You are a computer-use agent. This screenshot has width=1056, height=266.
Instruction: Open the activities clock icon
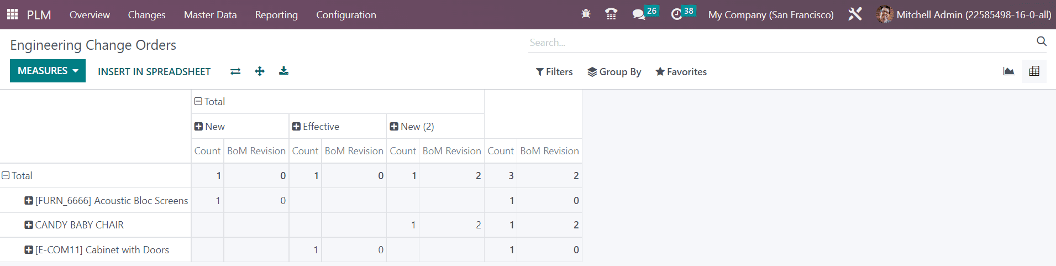point(682,14)
